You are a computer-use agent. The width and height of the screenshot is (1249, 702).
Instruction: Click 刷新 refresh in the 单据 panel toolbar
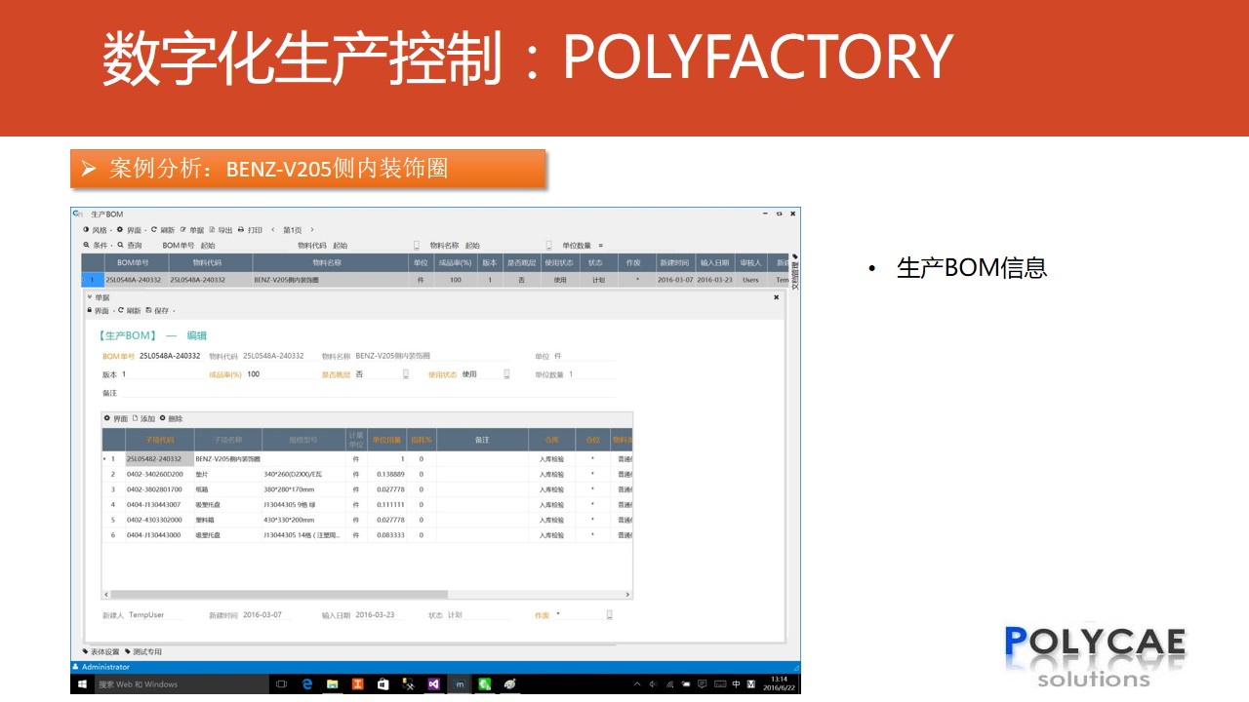click(129, 310)
